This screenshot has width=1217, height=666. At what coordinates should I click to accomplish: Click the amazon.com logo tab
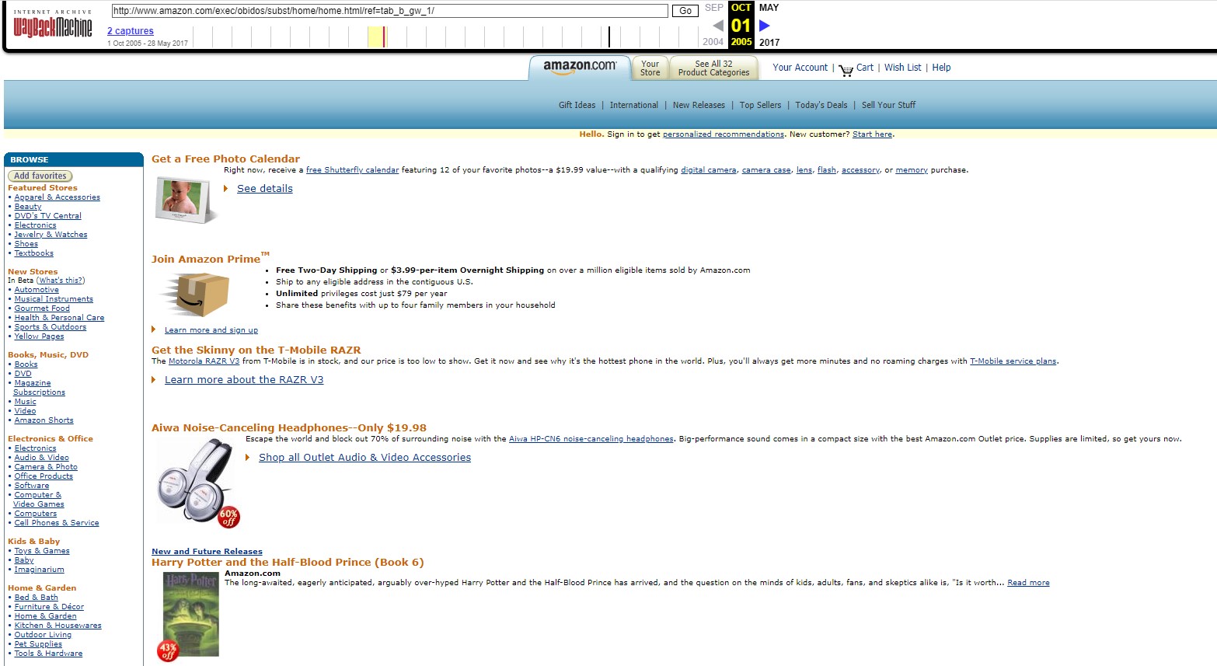580,67
